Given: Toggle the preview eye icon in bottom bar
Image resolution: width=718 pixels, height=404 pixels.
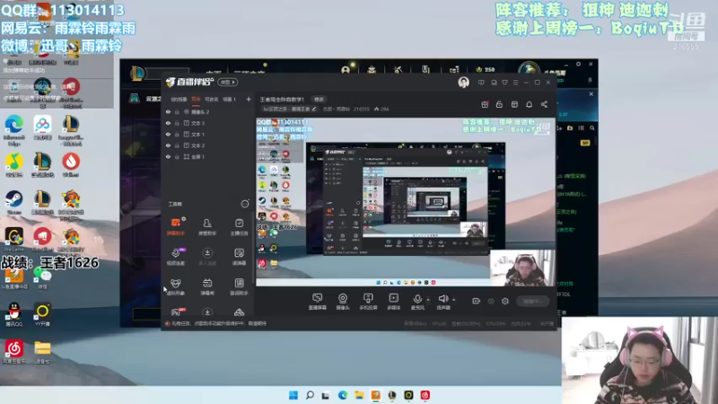Looking at the screenshot, I should tap(491, 301).
